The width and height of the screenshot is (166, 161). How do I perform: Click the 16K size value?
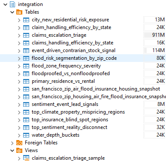click(x=160, y=43)
